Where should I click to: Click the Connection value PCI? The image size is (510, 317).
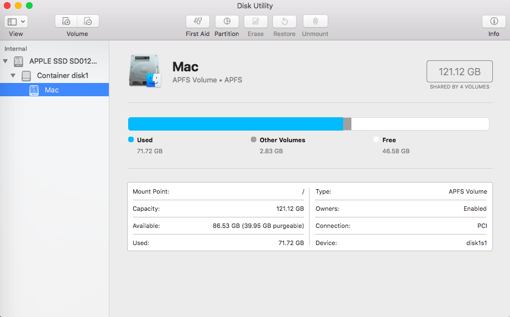[482, 226]
